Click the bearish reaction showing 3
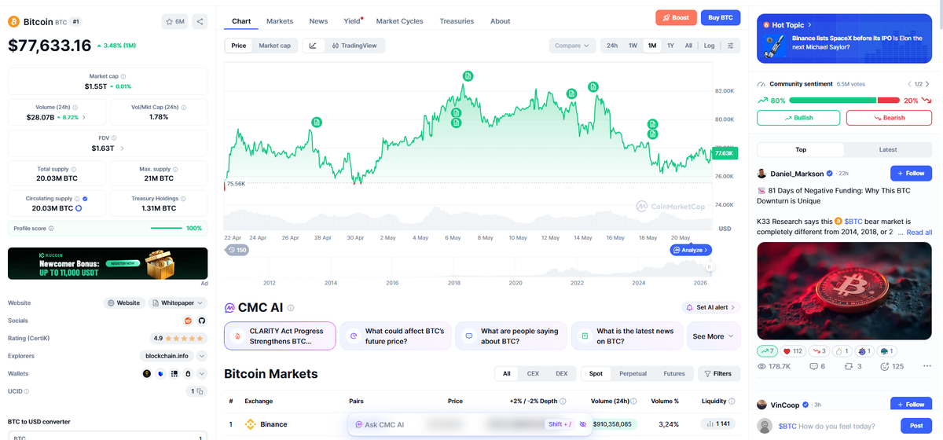The height and width of the screenshot is (440, 943). (819, 351)
